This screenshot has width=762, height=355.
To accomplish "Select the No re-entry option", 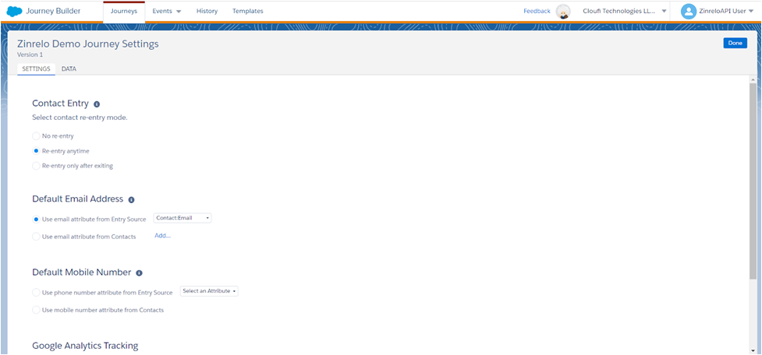I will [x=36, y=136].
